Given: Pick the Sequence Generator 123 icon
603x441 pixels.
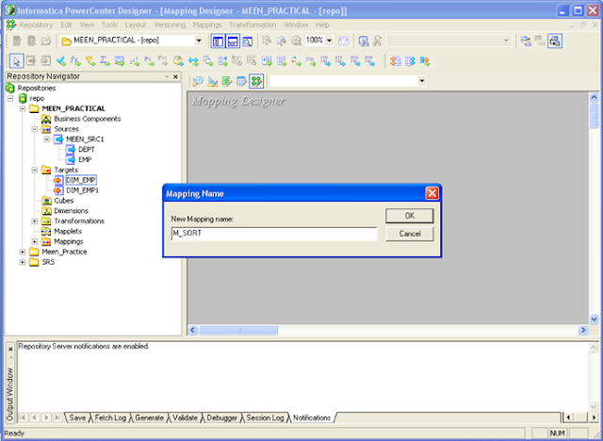Looking at the screenshot, I should pyautogui.click(x=134, y=60).
